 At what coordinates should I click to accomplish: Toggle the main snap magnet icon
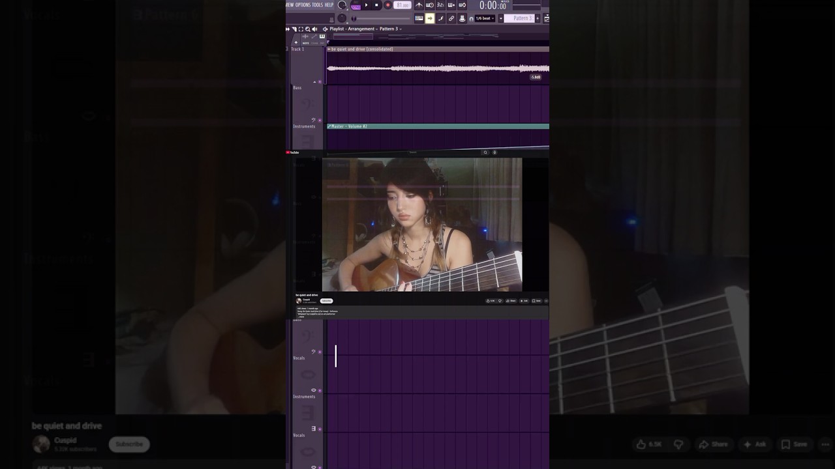(471, 19)
